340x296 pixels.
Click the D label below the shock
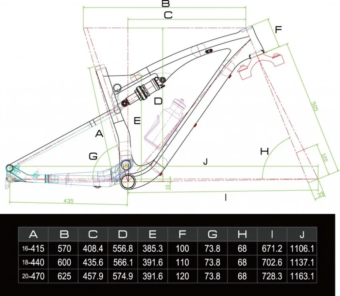(158, 101)
